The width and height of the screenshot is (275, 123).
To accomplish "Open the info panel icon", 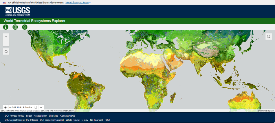I will 5,27.
